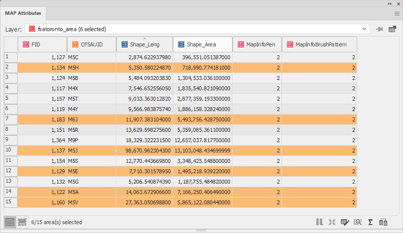Click FID cell 1,364
The height and width of the screenshot is (233, 403).
coord(42,140)
